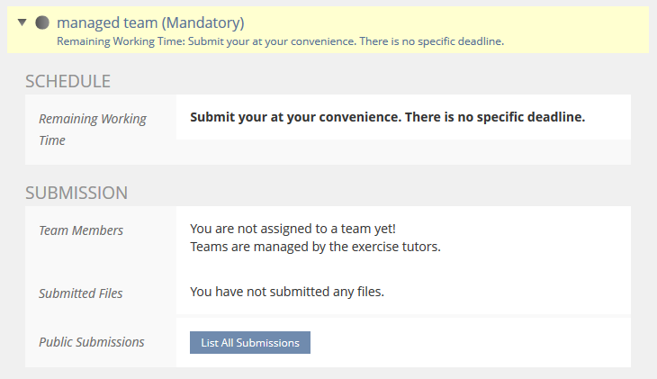Click "You are not assigned to a team yet!"

click(x=292, y=229)
